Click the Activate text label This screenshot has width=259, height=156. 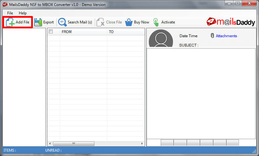168,22
